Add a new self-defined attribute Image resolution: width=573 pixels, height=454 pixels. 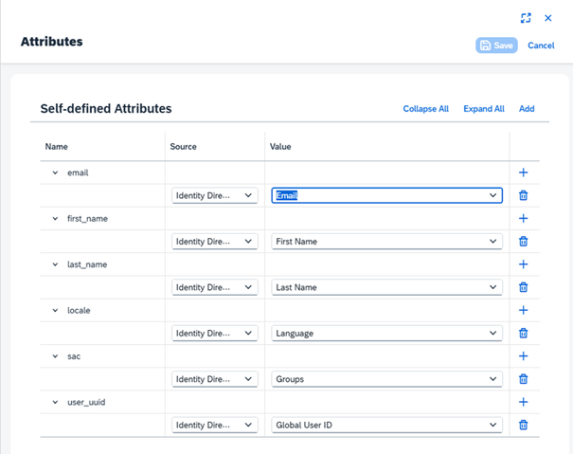pos(527,109)
